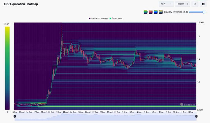
Task: Open the XRP coin dropdown
Action: (166, 4)
